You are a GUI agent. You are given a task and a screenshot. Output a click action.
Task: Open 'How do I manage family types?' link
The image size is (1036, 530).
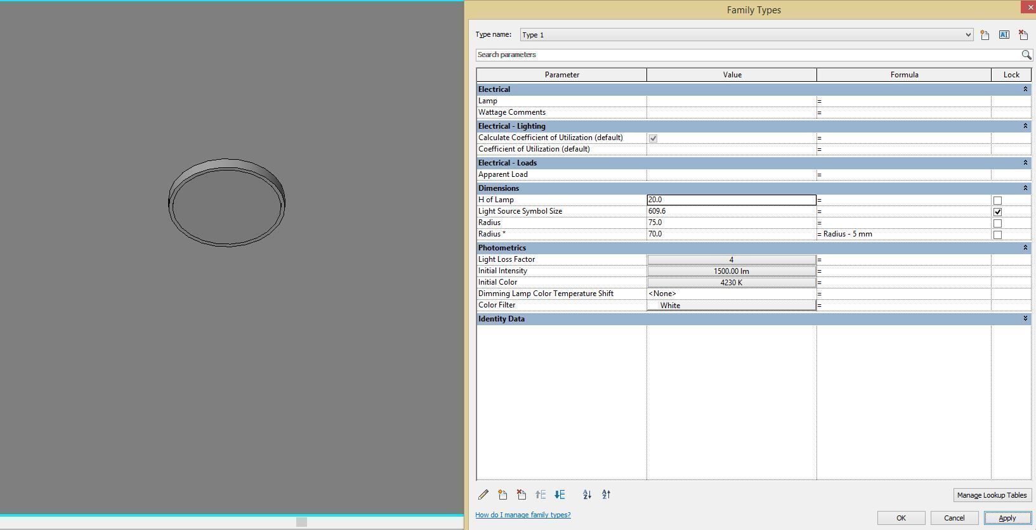(x=523, y=515)
